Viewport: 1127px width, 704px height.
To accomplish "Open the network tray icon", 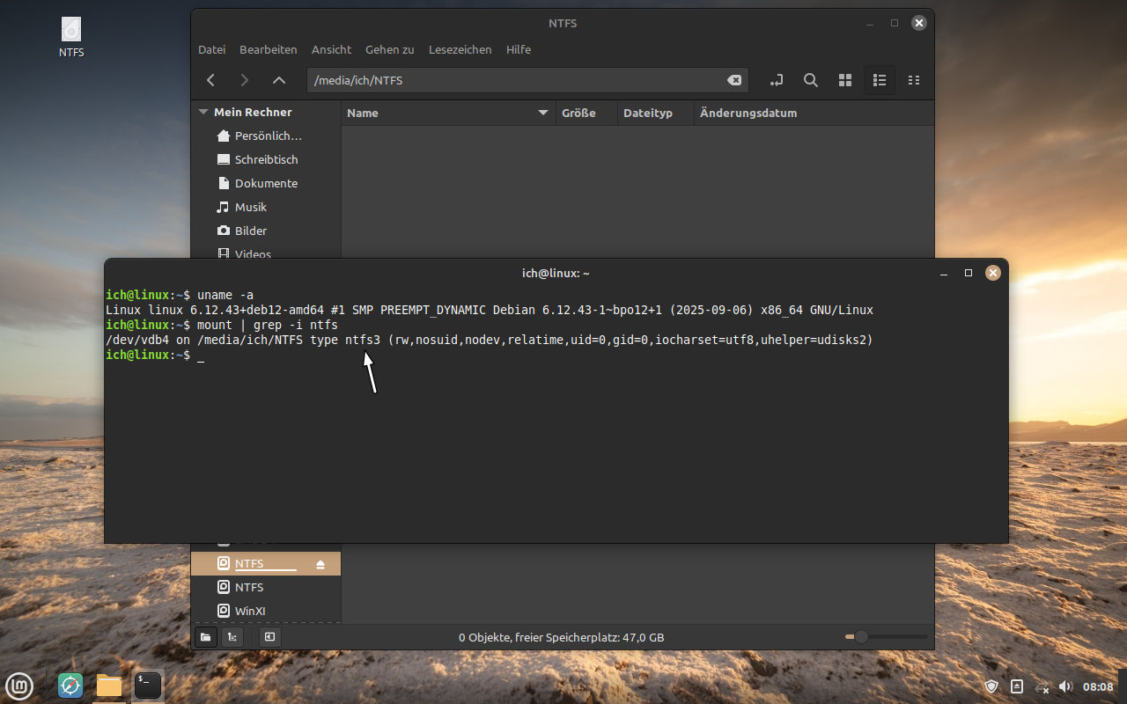I will [x=1042, y=686].
